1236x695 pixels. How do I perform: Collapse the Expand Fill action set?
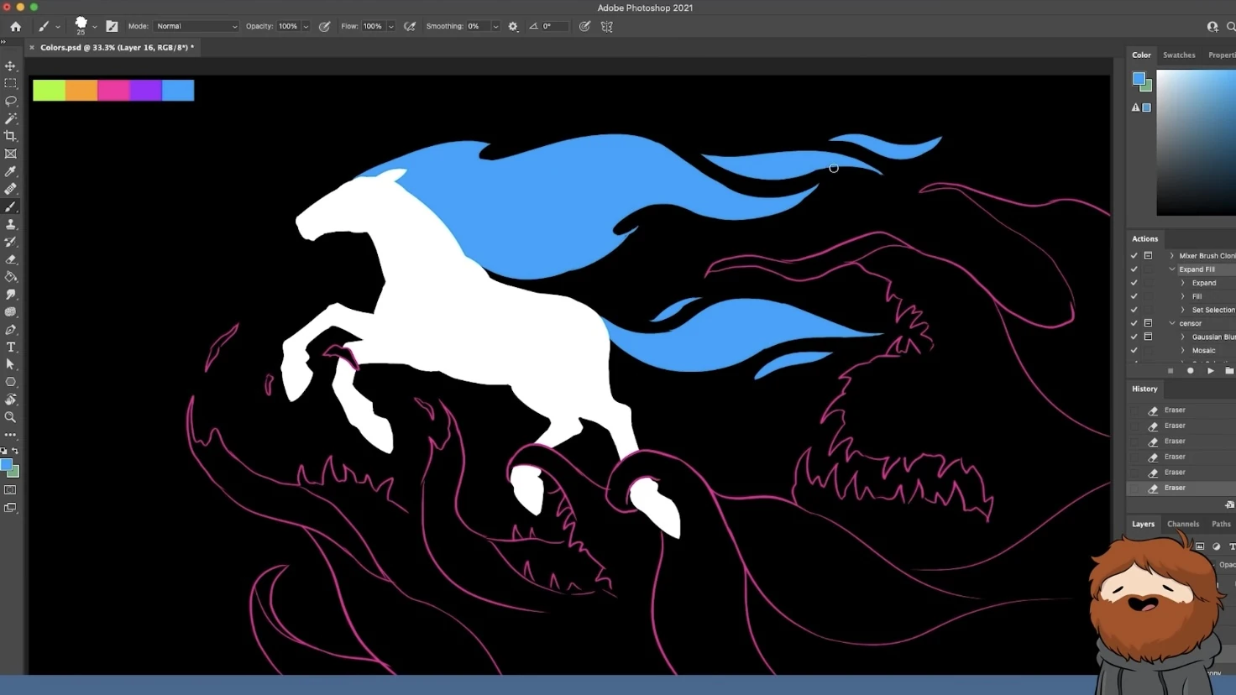coord(1172,269)
